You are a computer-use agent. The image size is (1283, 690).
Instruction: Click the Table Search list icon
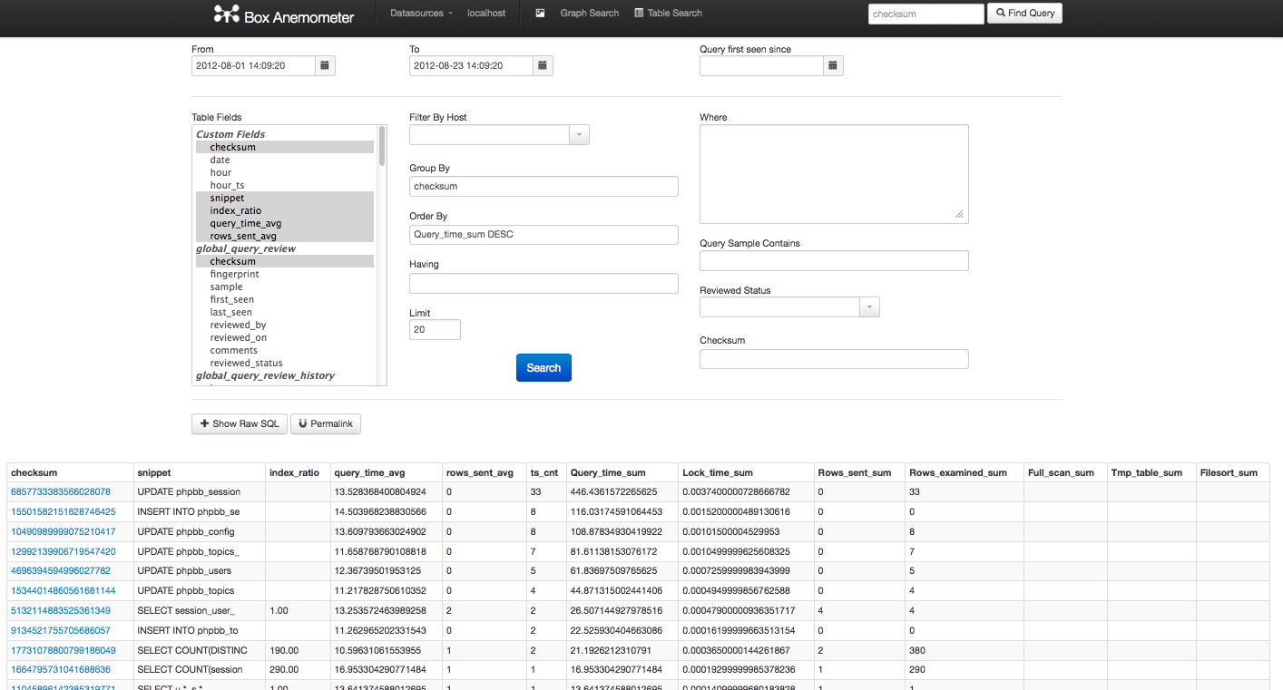click(x=639, y=14)
